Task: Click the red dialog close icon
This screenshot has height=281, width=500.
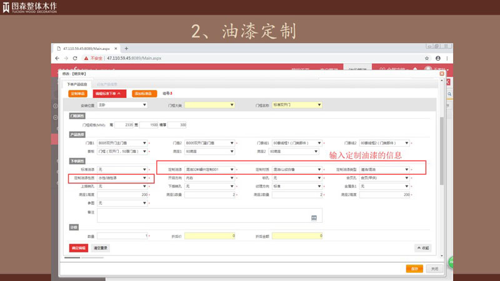Action: (x=442, y=73)
